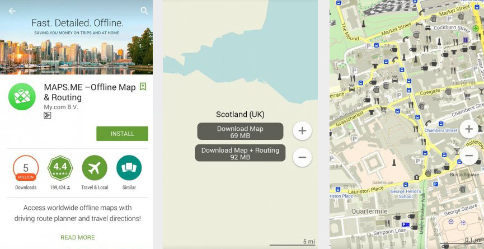Tap the Stay Central map label
The width and height of the screenshot is (484, 249).
444,99
